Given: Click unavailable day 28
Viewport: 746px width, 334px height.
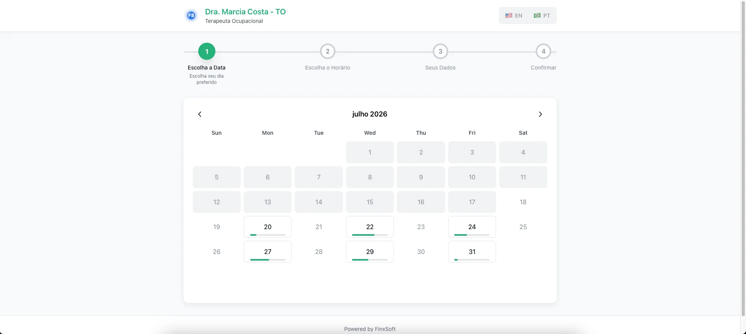Looking at the screenshot, I should pyautogui.click(x=319, y=252).
